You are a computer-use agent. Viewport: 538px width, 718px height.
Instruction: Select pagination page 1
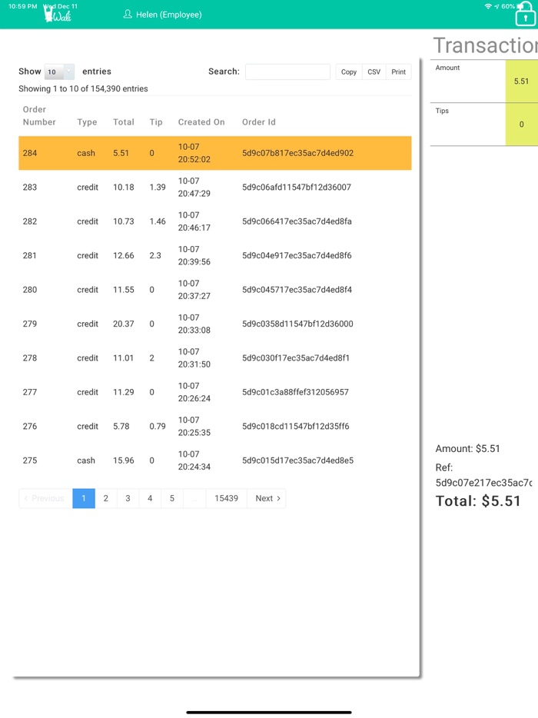click(x=84, y=498)
